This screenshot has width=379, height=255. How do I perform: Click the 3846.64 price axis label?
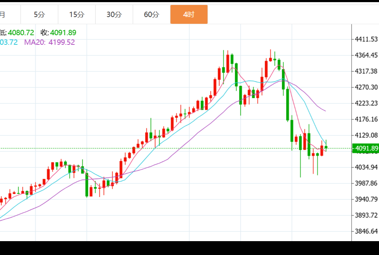click(x=366, y=231)
